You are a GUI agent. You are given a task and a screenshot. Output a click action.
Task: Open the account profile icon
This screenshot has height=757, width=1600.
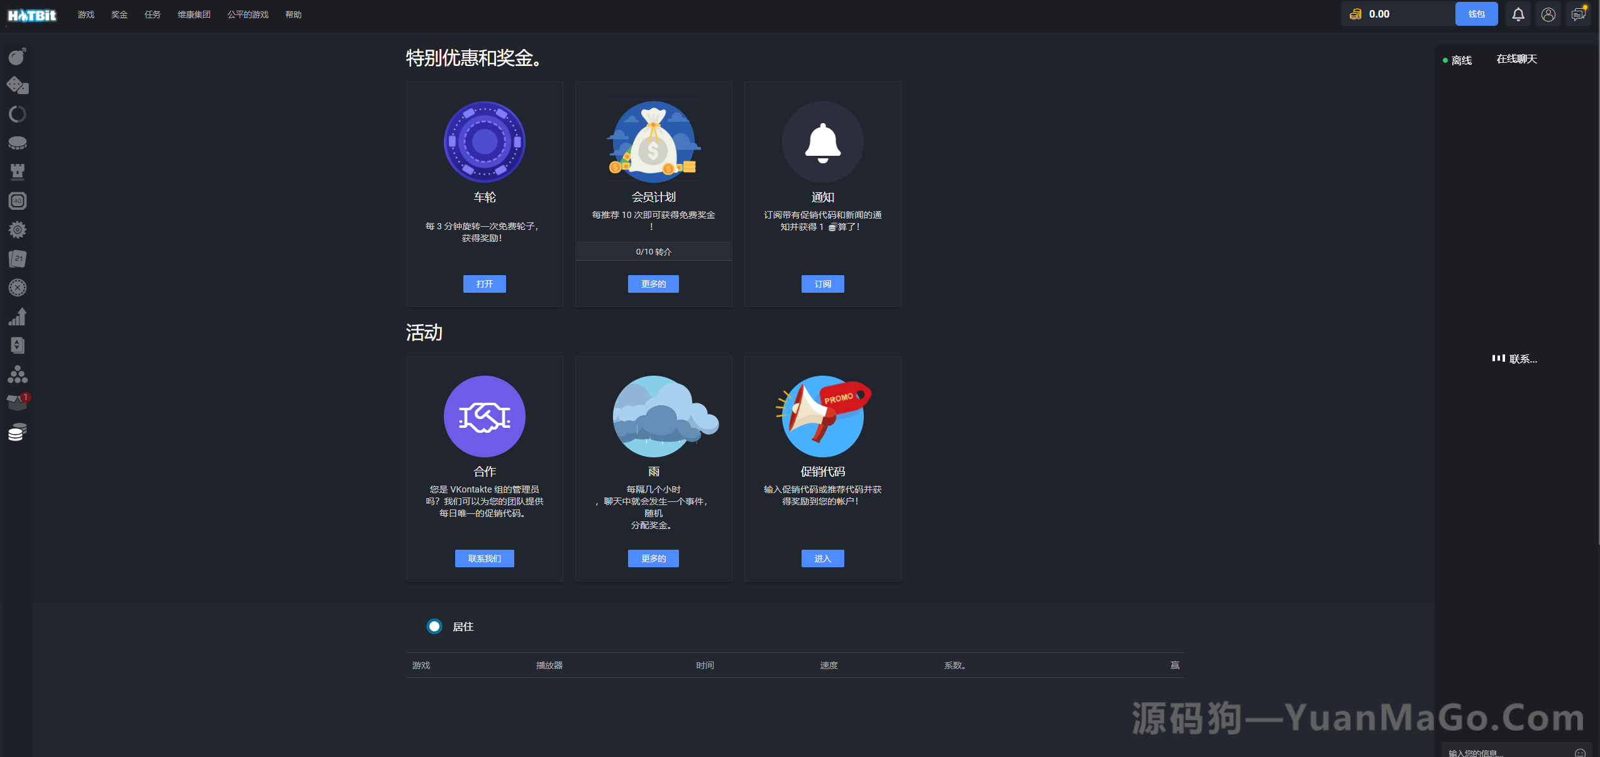click(1548, 13)
